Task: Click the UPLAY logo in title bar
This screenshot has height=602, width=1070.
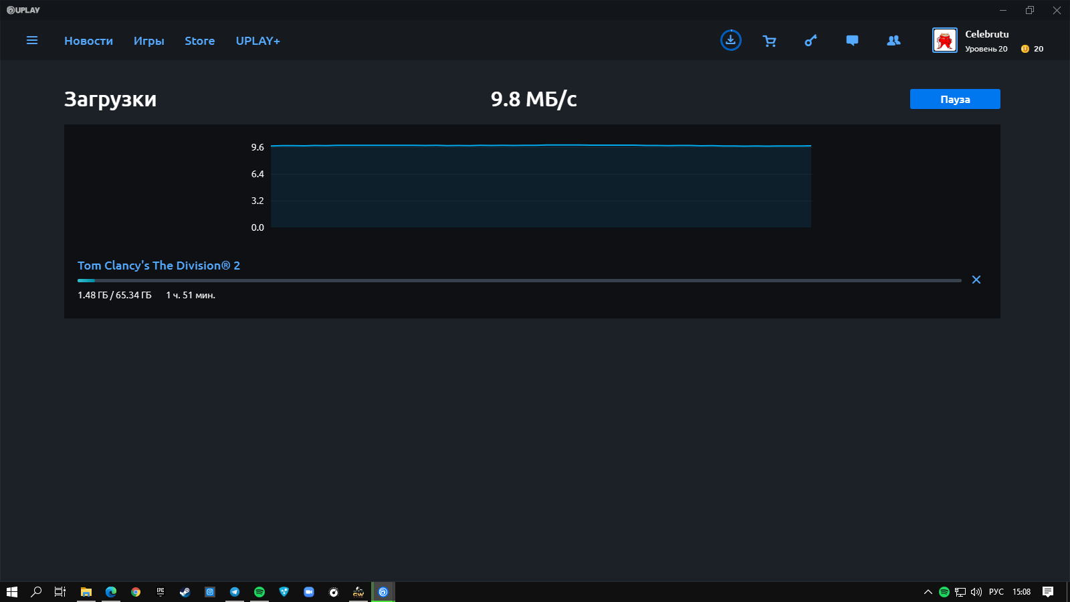Action: coord(23,10)
